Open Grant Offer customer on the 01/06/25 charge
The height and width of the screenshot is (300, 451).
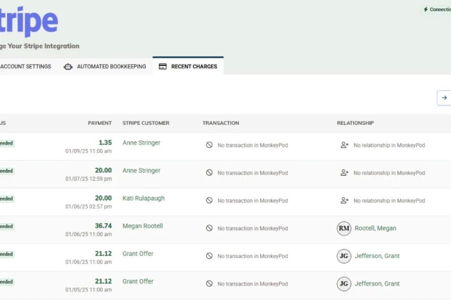click(138, 254)
